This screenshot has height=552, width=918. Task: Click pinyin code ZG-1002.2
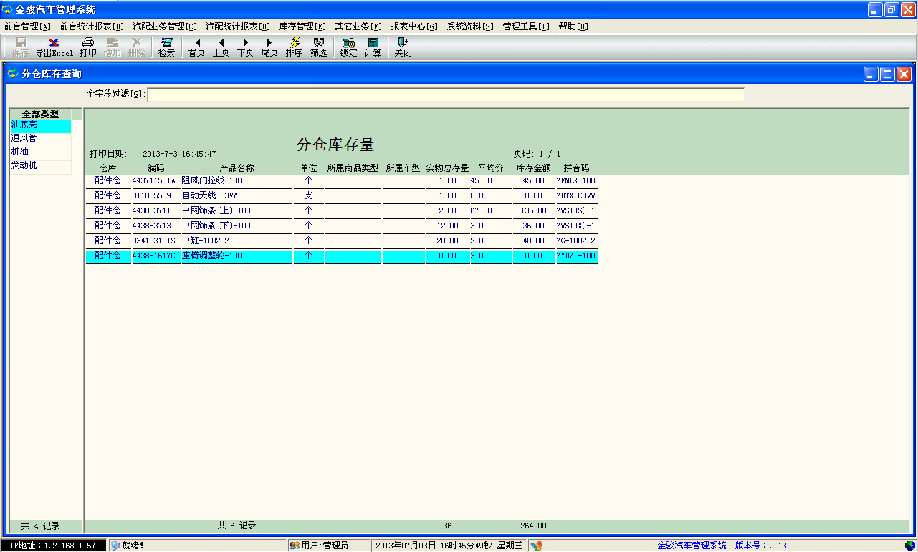[577, 241]
